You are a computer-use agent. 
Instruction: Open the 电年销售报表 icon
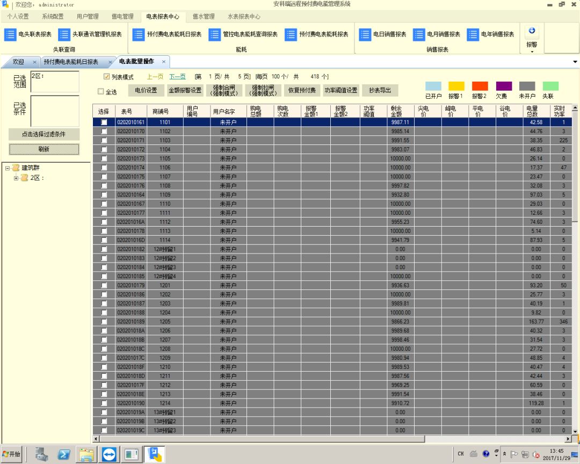(x=473, y=34)
